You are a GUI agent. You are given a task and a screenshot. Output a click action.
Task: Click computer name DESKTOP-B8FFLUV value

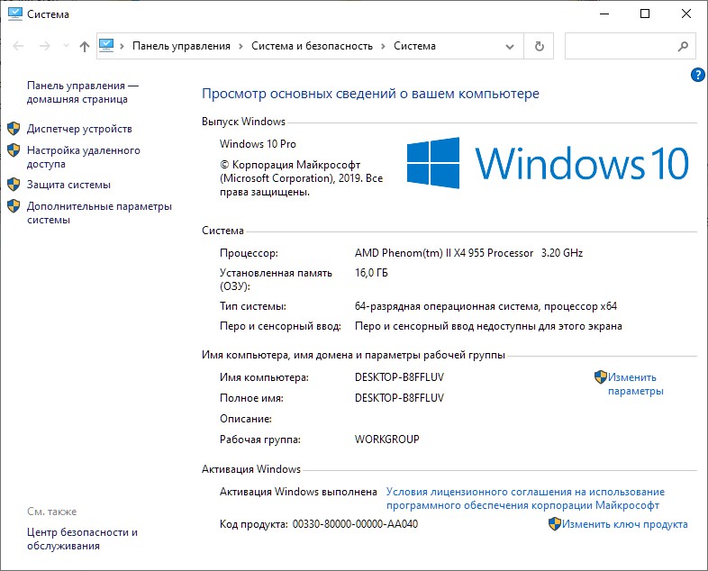point(399,377)
